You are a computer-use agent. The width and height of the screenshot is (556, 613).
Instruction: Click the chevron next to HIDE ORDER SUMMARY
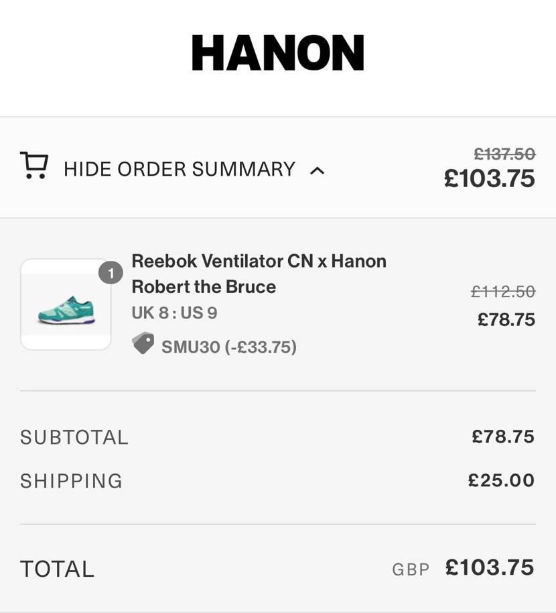point(318,170)
